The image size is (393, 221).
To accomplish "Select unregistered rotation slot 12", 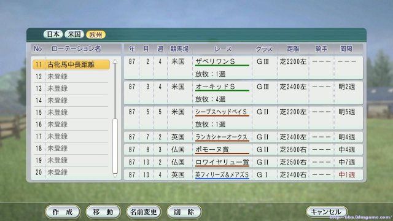I will pos(71,76).
